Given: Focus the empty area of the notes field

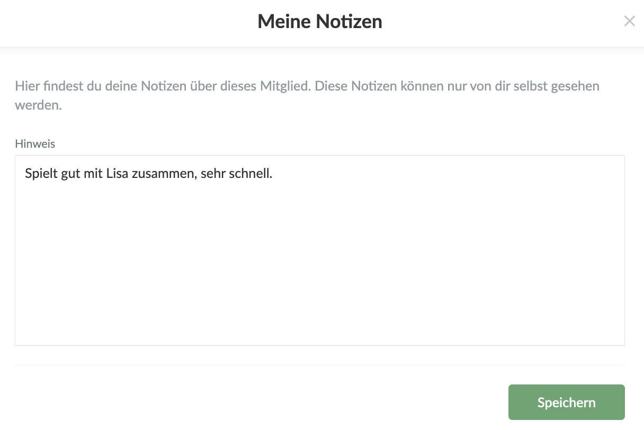Looking at the screenshot, I should pyautogui.click(x=319, y=265).
